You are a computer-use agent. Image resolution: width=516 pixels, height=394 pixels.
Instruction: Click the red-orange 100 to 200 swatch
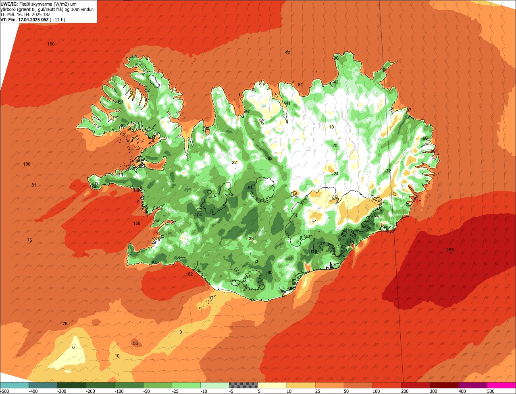click(x=387, y=385)
